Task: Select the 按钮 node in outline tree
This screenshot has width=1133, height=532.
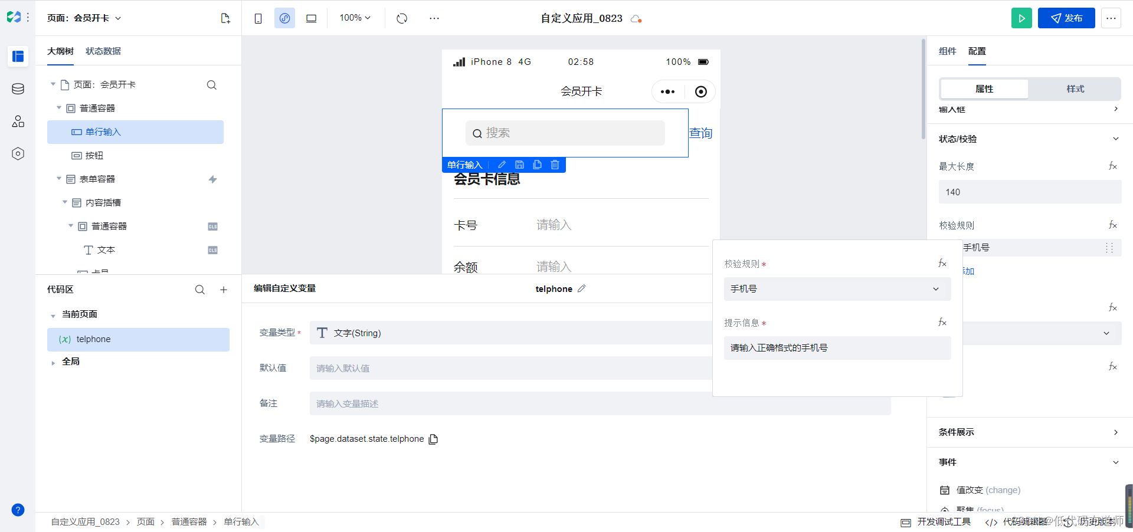Action: pos(135,156)
